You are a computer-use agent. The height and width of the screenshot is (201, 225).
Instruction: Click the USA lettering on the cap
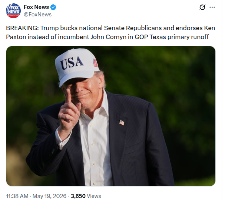[72, 63]
